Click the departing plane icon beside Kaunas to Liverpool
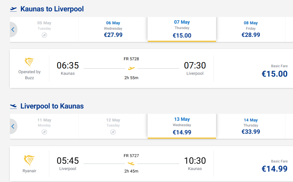Image resolution: width=293 pixels, height=182 pixels. click(13, 9)
